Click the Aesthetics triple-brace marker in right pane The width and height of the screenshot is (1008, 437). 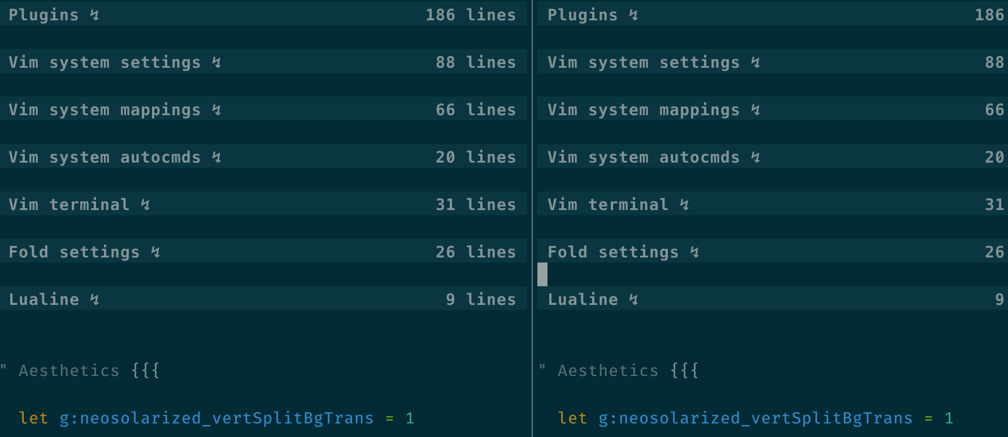(684, 371)
